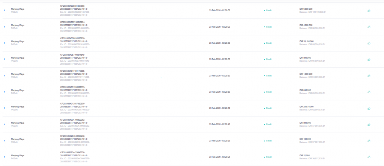Image resolution: width=384 pixels, height=166 pixels.
Task: Expand the 02:28:25 transaction row chevron
Action: coord(4,157)
